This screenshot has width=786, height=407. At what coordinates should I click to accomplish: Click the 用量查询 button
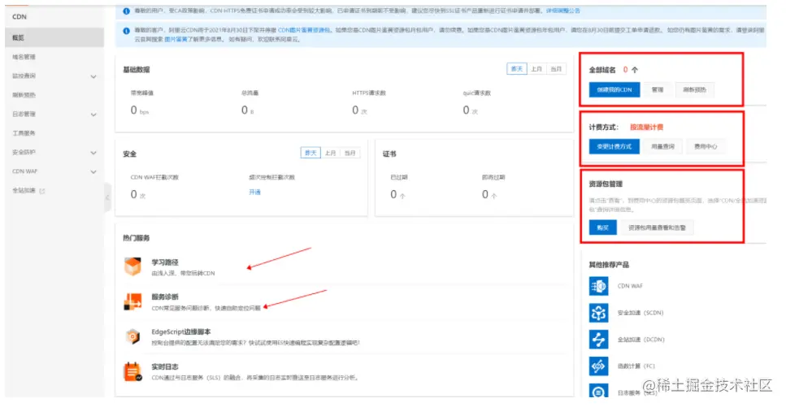(662, 146)
